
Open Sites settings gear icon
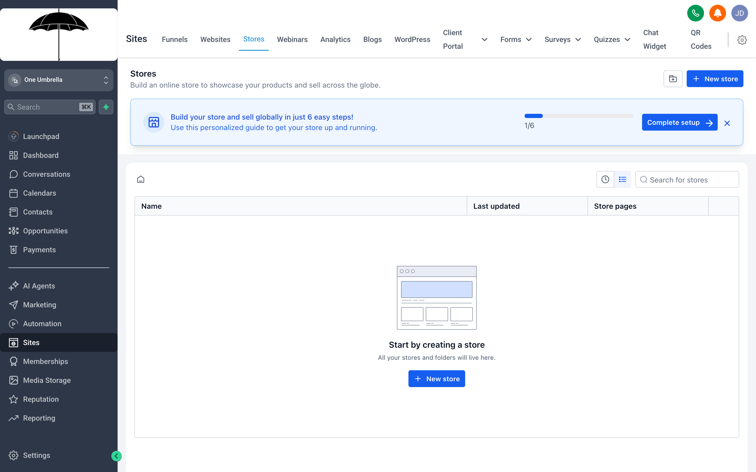(742, 40)
